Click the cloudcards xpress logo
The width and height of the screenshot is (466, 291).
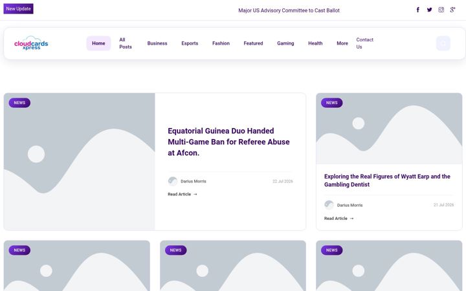tap(31, 43)
